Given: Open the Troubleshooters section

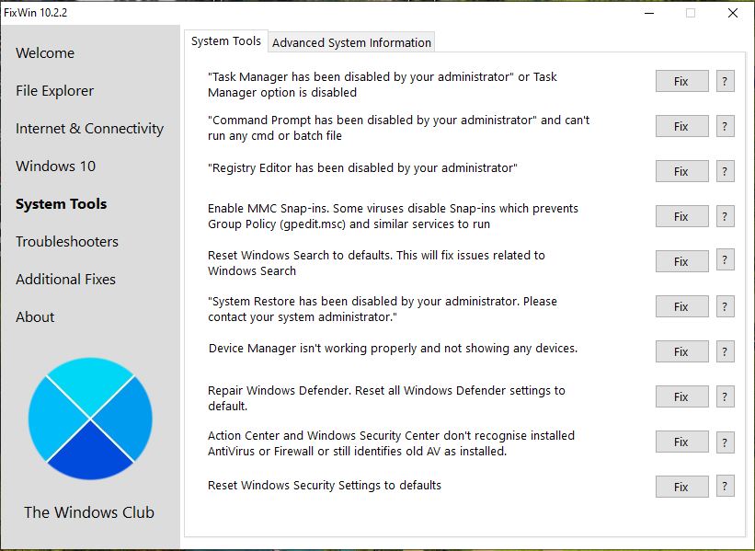Looking at the screenshot, I should tap(67, 242).
